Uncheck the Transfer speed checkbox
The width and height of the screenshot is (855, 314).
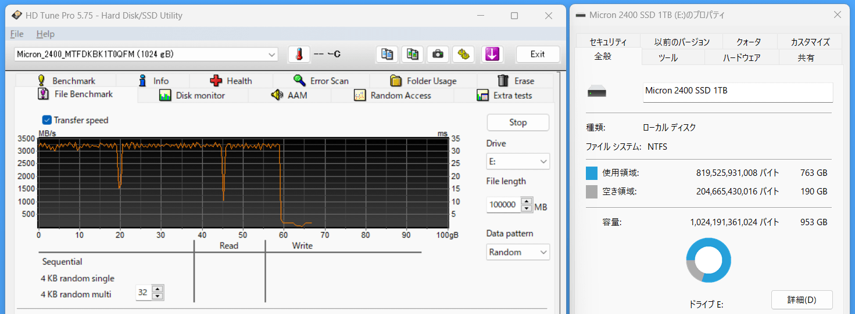tap(47, 120)
